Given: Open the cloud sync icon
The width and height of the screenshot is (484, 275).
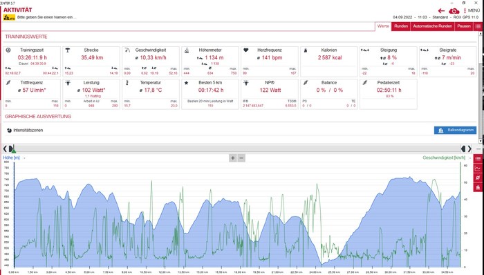Looking at the screenshot, I should coord(454,11).
